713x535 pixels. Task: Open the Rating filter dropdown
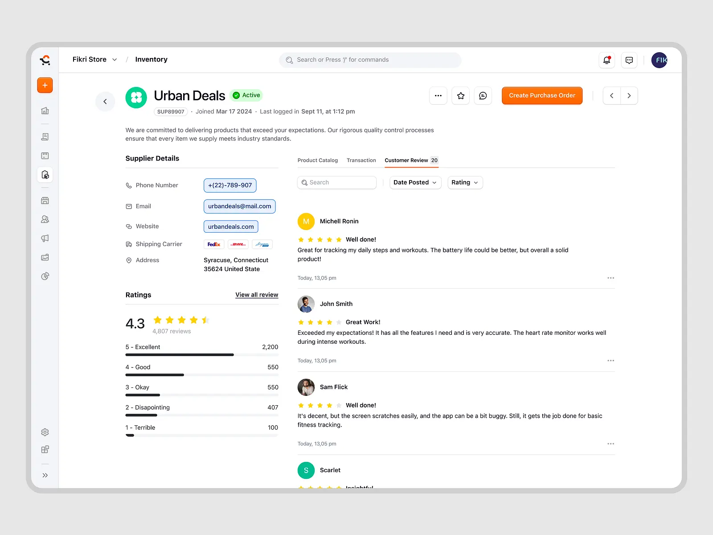465,182
